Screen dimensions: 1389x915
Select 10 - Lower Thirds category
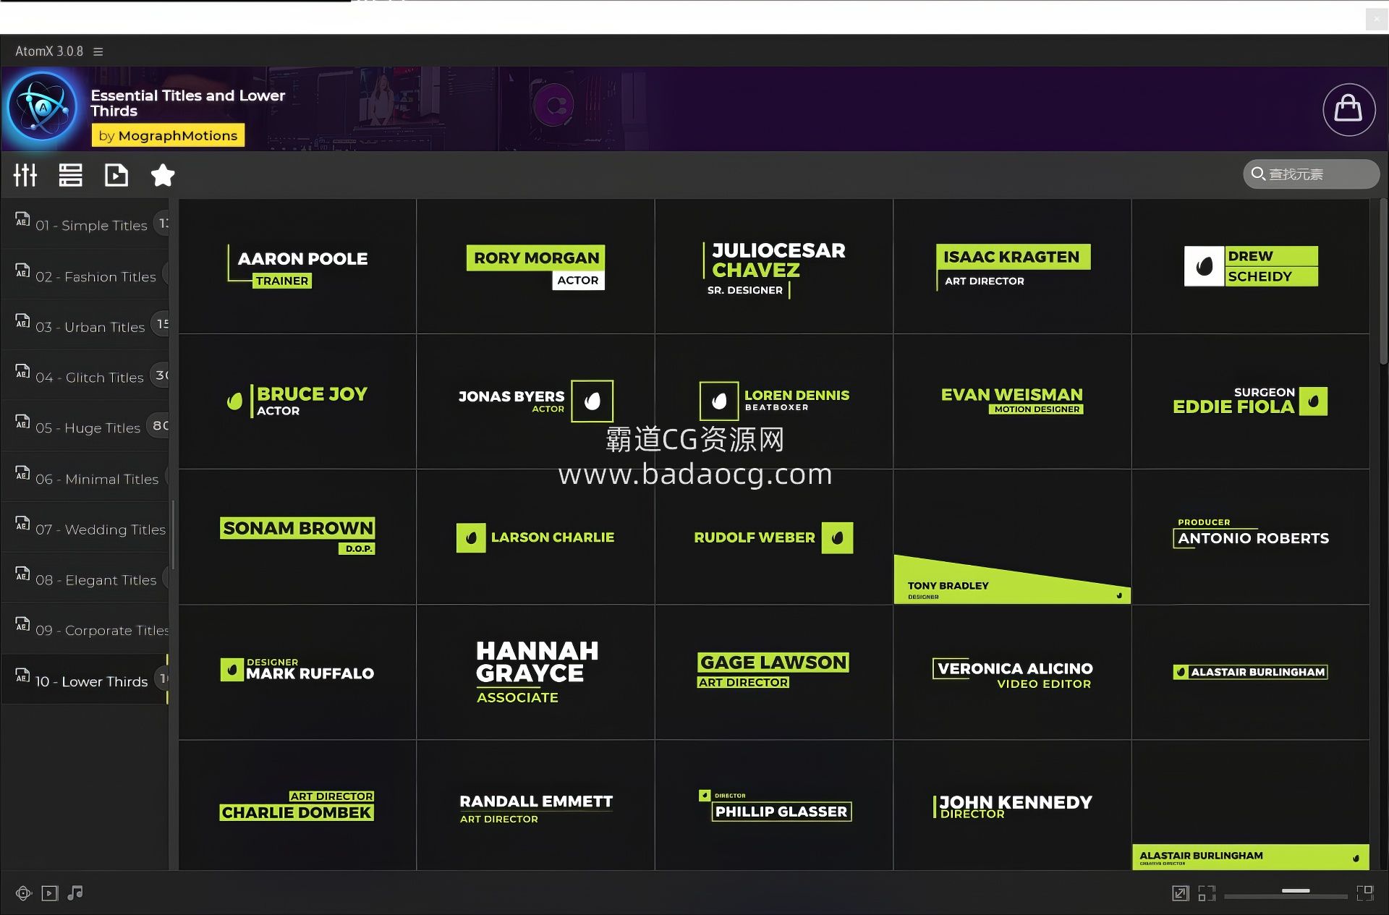click(85, 680)
